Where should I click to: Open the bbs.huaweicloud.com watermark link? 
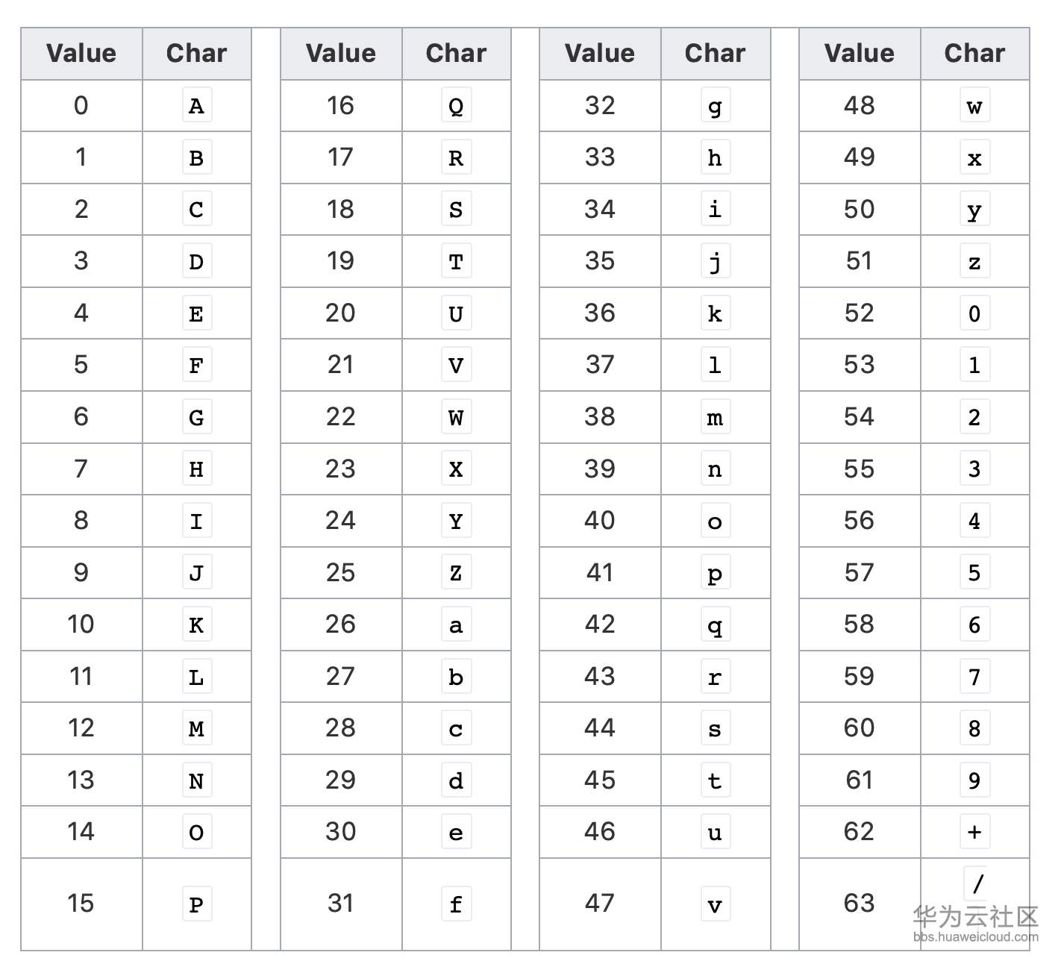coord(975,937)
